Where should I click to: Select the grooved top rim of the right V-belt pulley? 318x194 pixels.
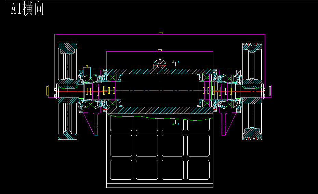(x=252, y=47)
